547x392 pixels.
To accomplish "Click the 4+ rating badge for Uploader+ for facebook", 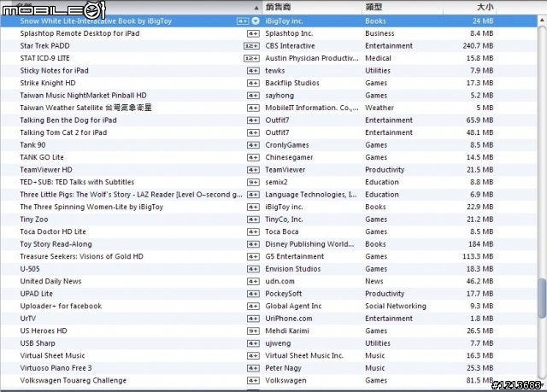I will tap(253, 307).
